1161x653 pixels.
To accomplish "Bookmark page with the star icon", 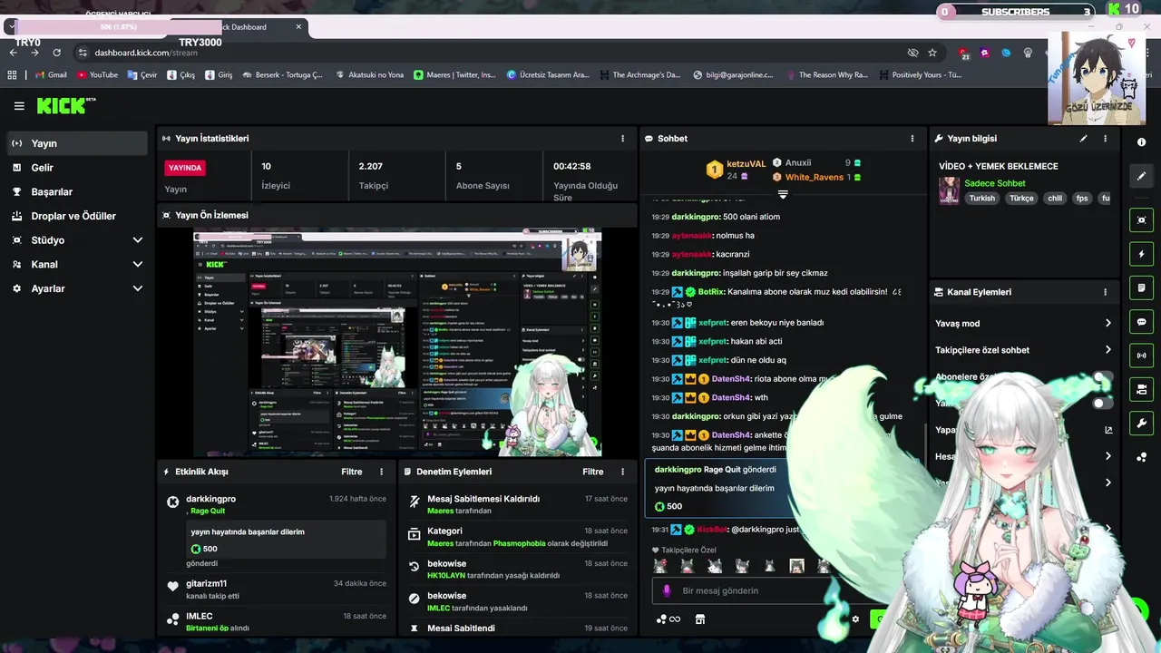I will tap(932, 53).
